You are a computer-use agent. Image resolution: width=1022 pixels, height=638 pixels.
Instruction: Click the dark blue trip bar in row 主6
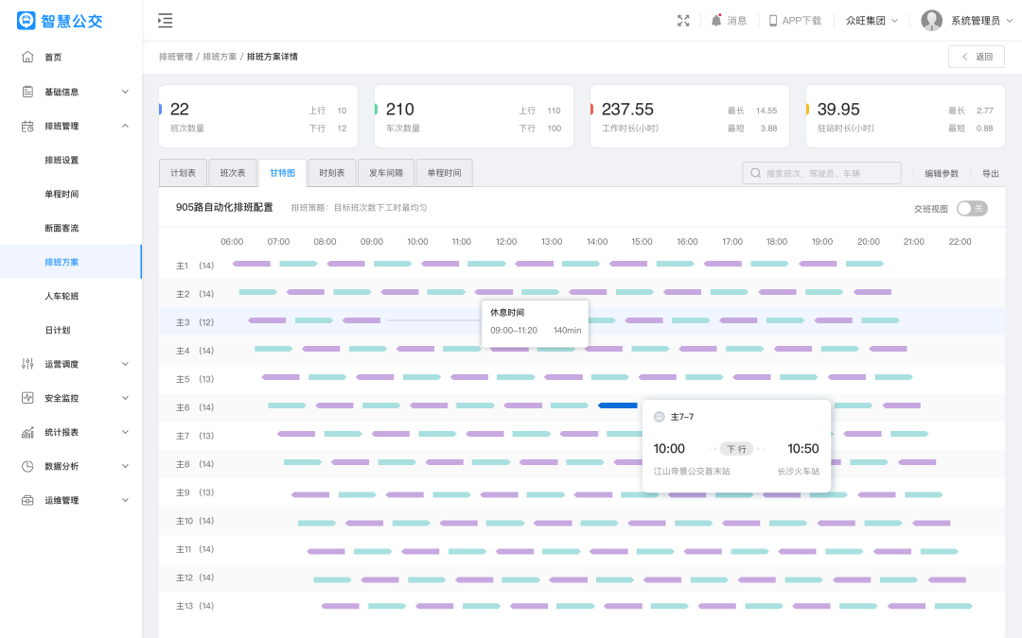618,405
